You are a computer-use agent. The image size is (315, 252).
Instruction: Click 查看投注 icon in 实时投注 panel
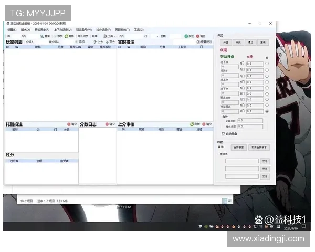point(198,41)
